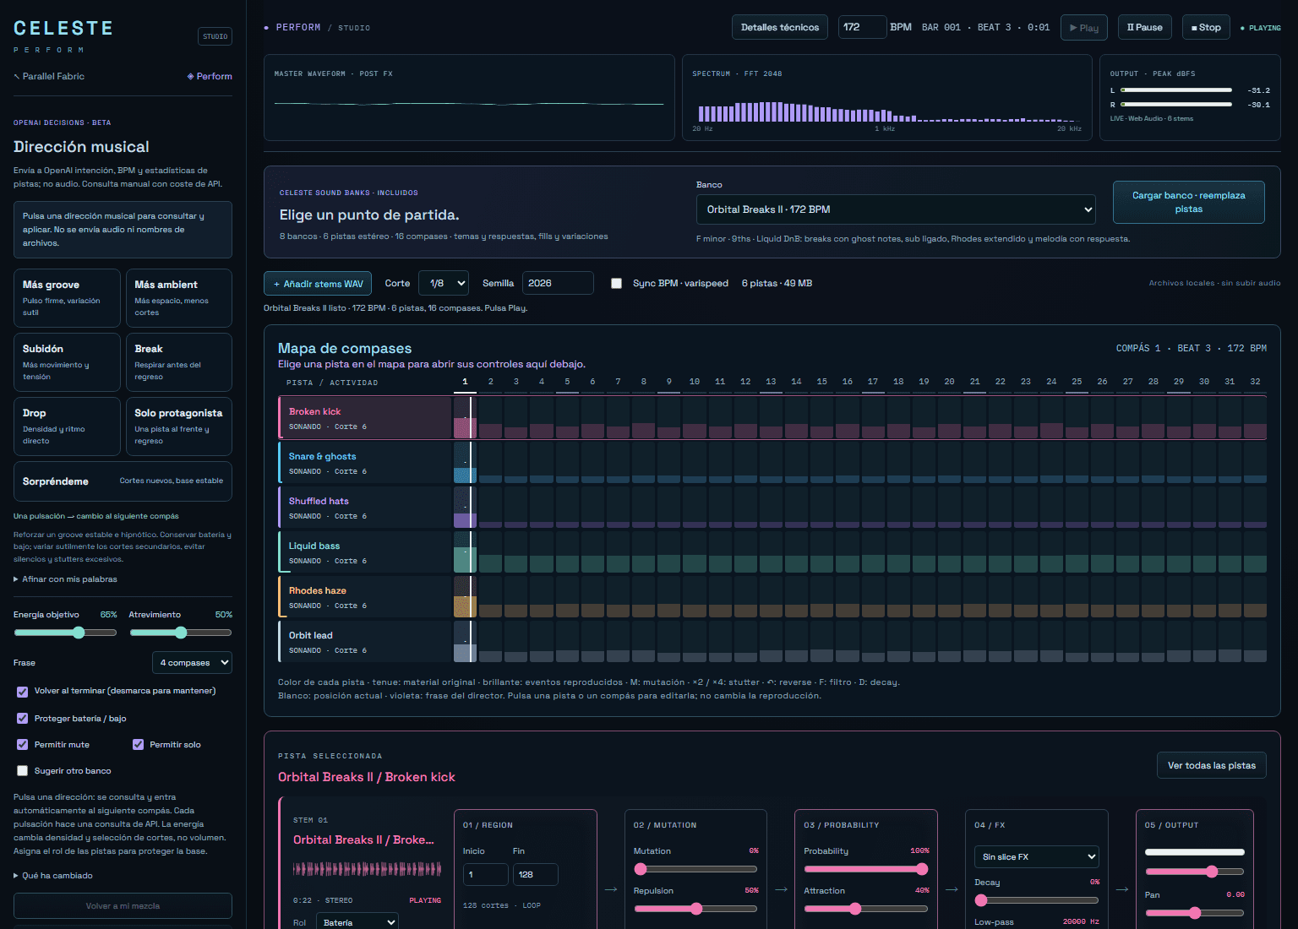Stop the playback
The image size is (1298, 929).
(1206, 28)
